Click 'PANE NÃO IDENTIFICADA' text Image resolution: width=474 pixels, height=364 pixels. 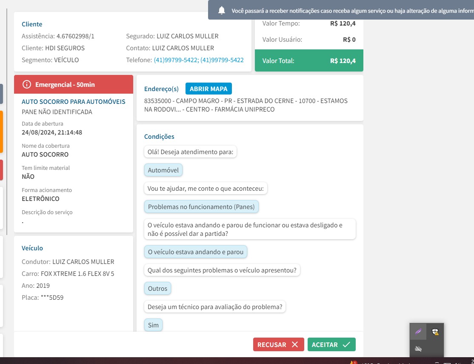57,112
